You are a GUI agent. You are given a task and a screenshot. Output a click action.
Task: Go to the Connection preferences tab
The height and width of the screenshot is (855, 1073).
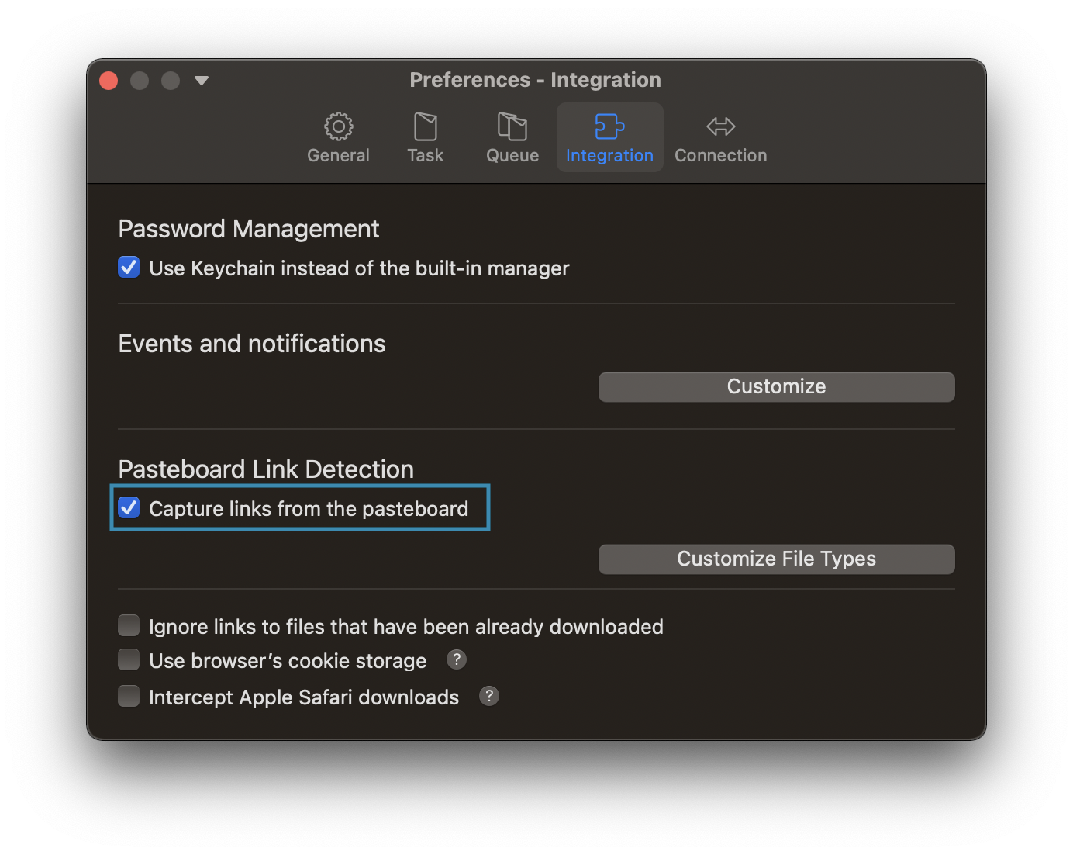720,138
